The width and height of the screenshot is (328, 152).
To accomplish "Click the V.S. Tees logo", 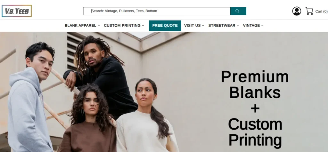I will (17, 11).
